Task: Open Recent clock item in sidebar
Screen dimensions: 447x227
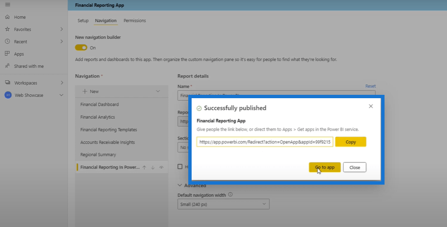Action: tap(8, 42)
